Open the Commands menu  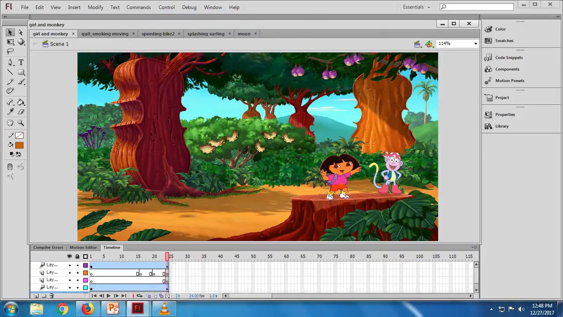pos(139,7)
